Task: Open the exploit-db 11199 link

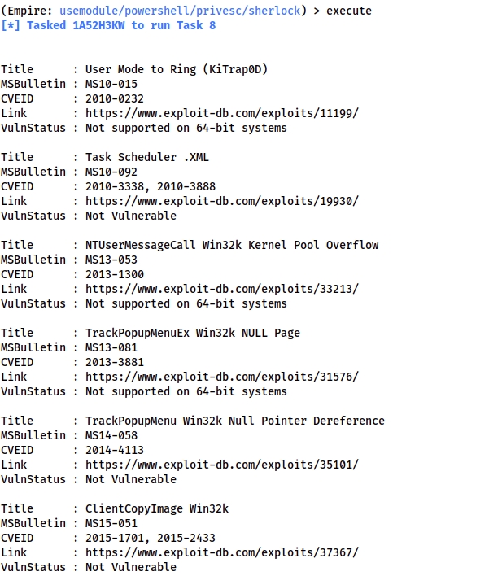Action: 221,113
